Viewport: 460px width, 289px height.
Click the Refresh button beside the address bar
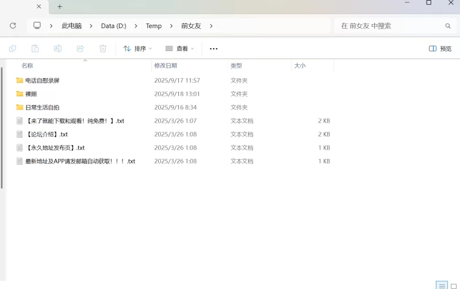tap(13, 26)
